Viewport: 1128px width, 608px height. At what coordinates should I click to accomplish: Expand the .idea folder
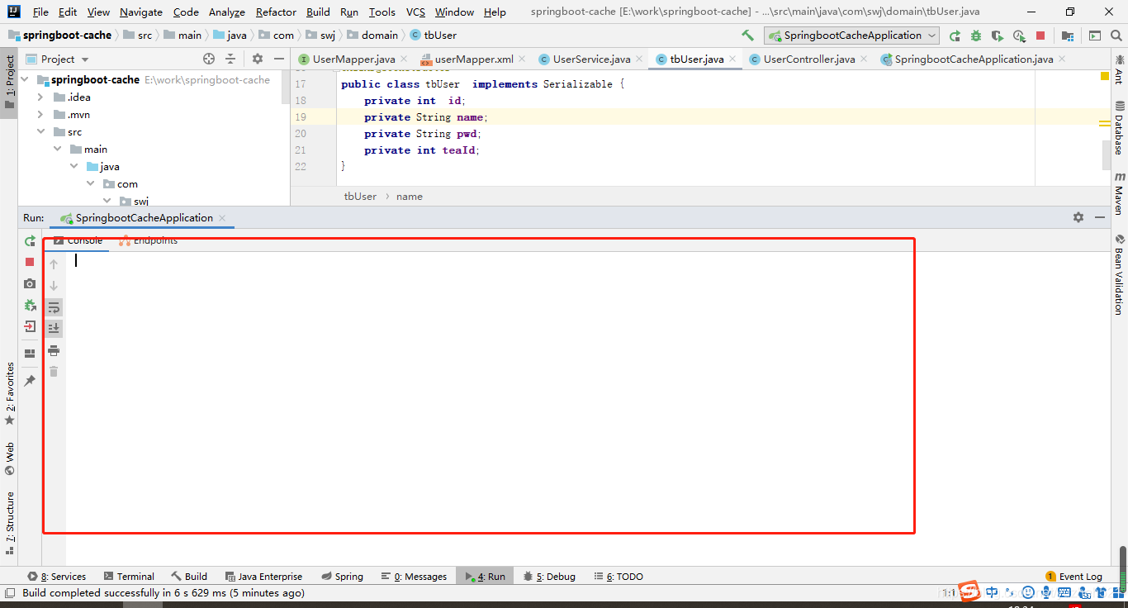click(x=40, y=97)
